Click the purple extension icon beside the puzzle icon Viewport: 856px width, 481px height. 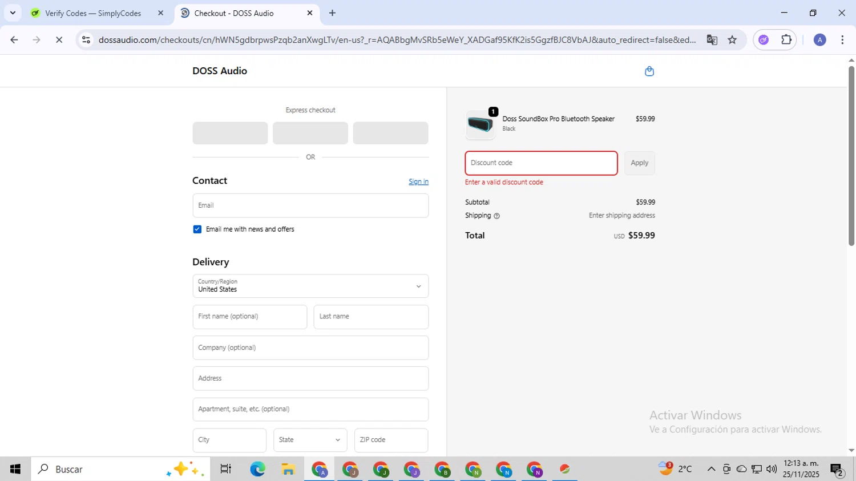click(x=764, y=40)
